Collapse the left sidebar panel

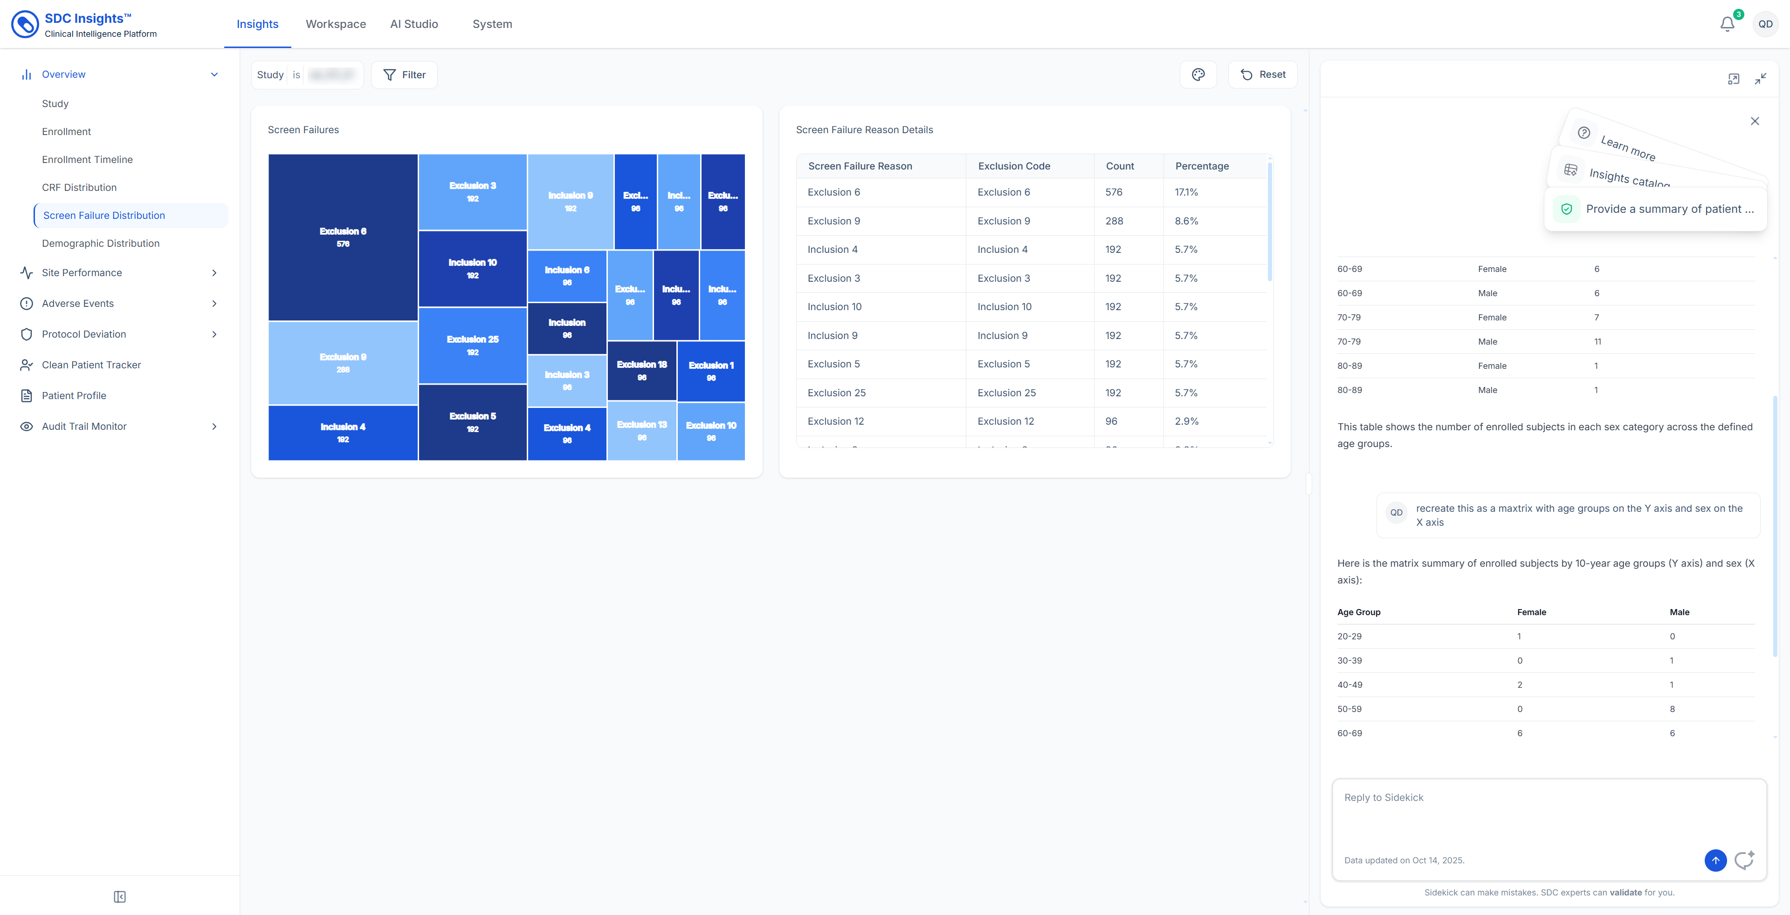(x=119, y=897)
